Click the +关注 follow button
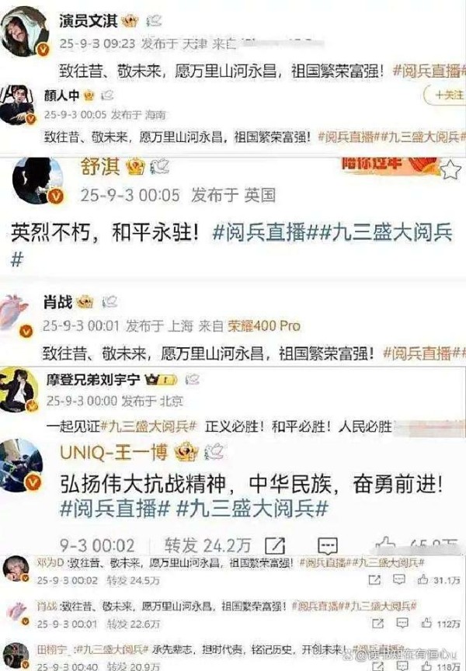The height and width of the screenshot is (671, 466). [445, 95]
